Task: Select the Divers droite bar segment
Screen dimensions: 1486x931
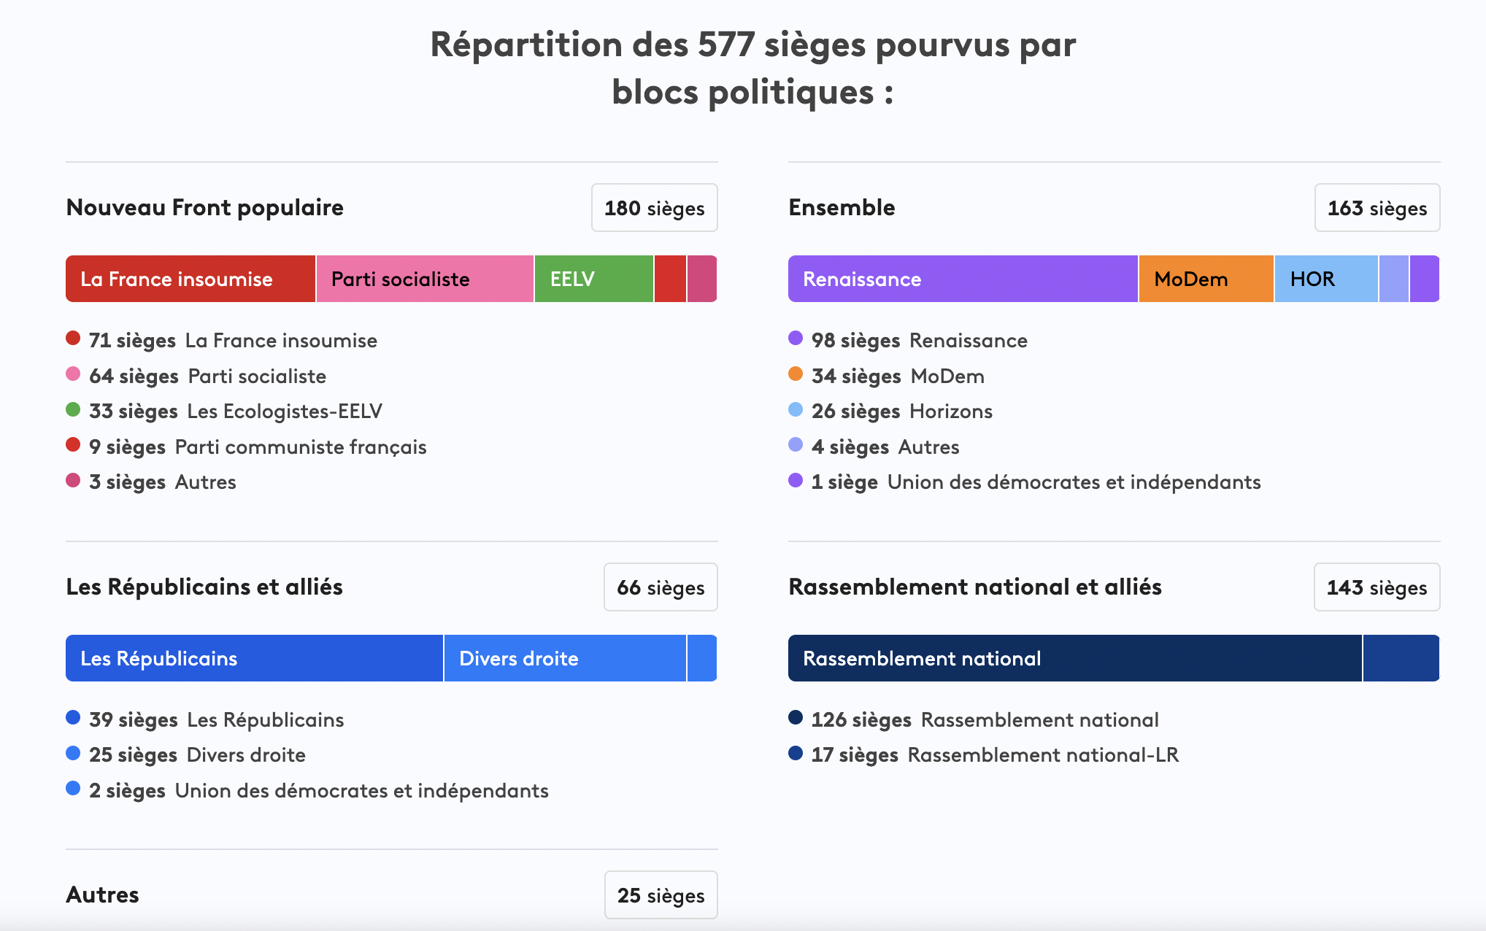Action: point(564,657)
